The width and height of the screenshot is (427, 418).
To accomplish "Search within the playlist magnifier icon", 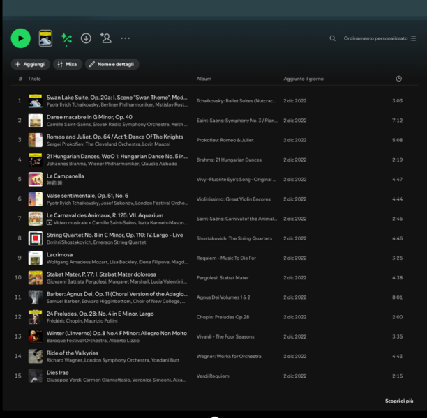I will (333, 38).
